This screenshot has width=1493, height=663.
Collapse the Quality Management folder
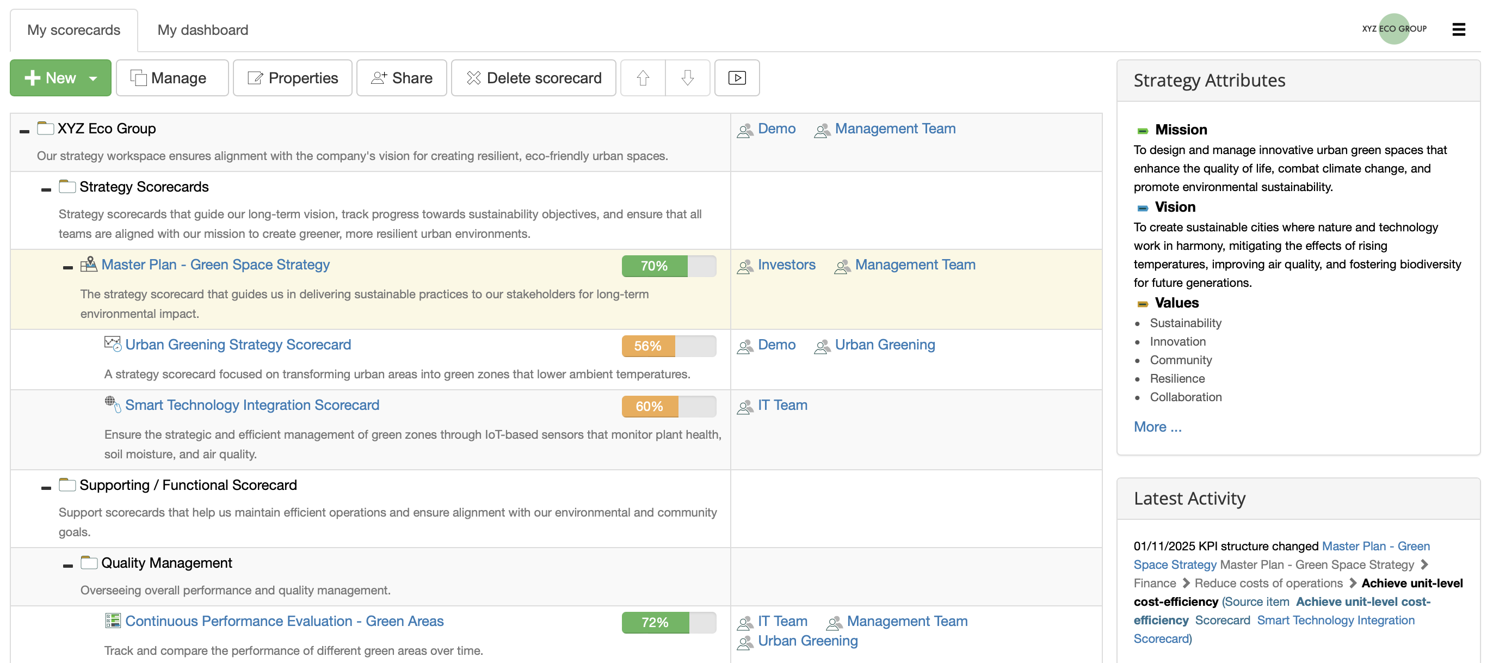click(x=68, y=565)
